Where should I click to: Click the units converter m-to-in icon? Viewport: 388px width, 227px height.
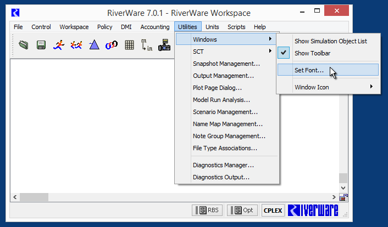(x=147, y=45)
